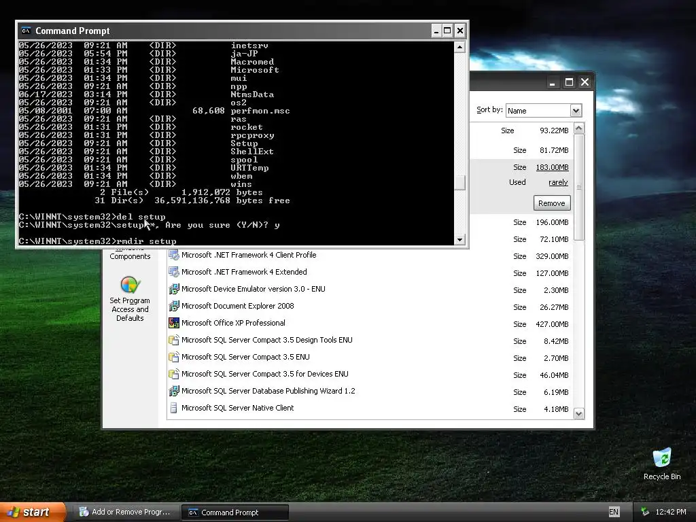Click Microsoft Document Explorer 2008 icon
The image size is (696, 522).
[x=174, y=306]
